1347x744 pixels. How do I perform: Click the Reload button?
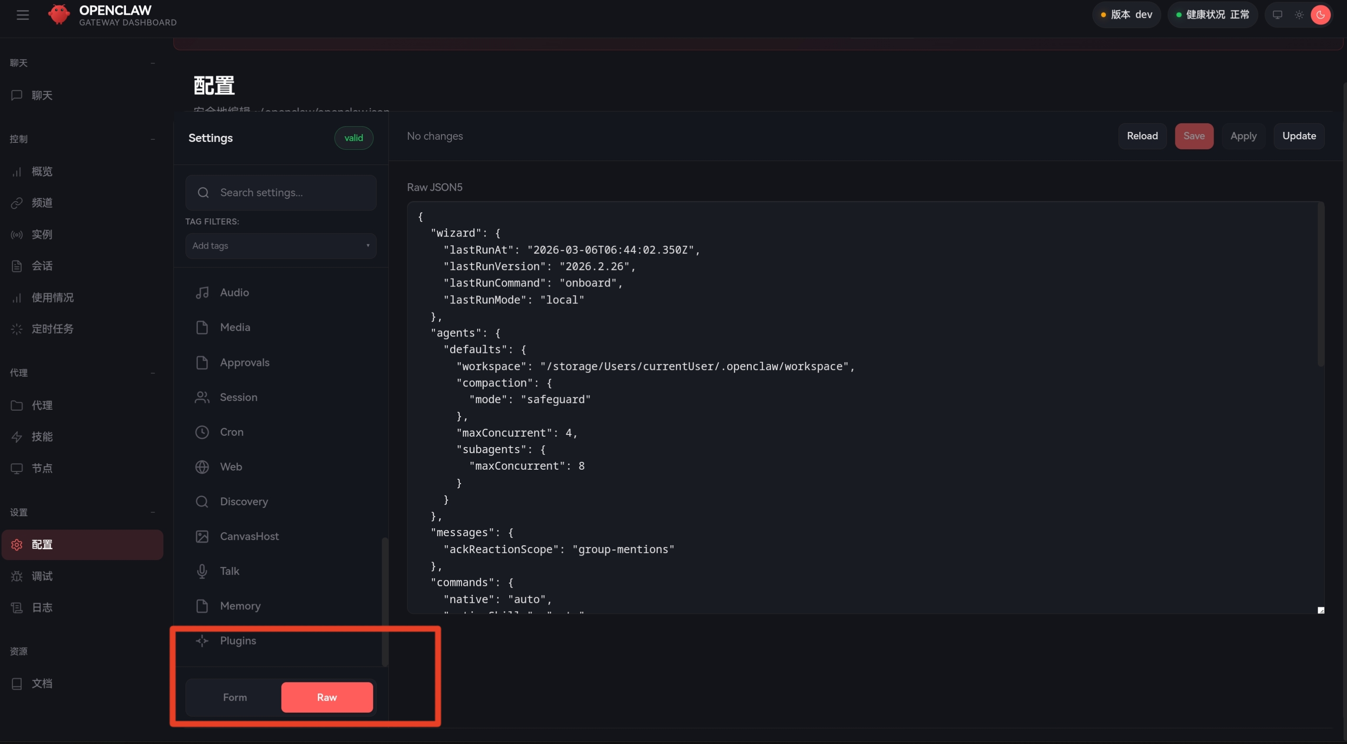(1142, 136)
